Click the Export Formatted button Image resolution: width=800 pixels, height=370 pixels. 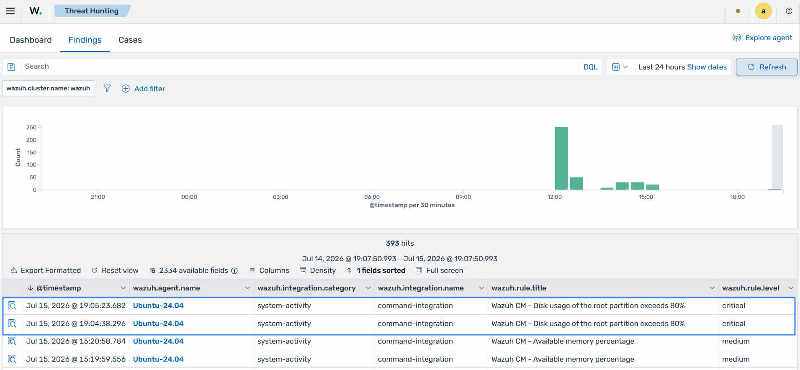pyautogui.click(x=46, y=270)
